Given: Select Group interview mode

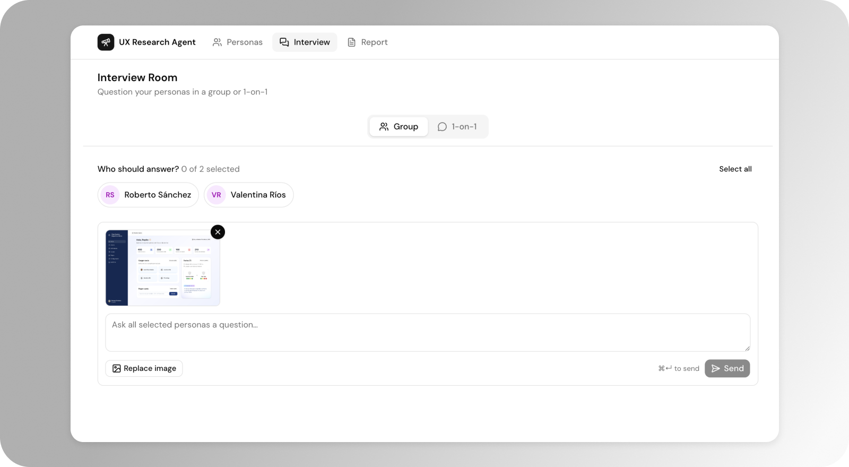Looking at the screenshot, I should (398, 126).
